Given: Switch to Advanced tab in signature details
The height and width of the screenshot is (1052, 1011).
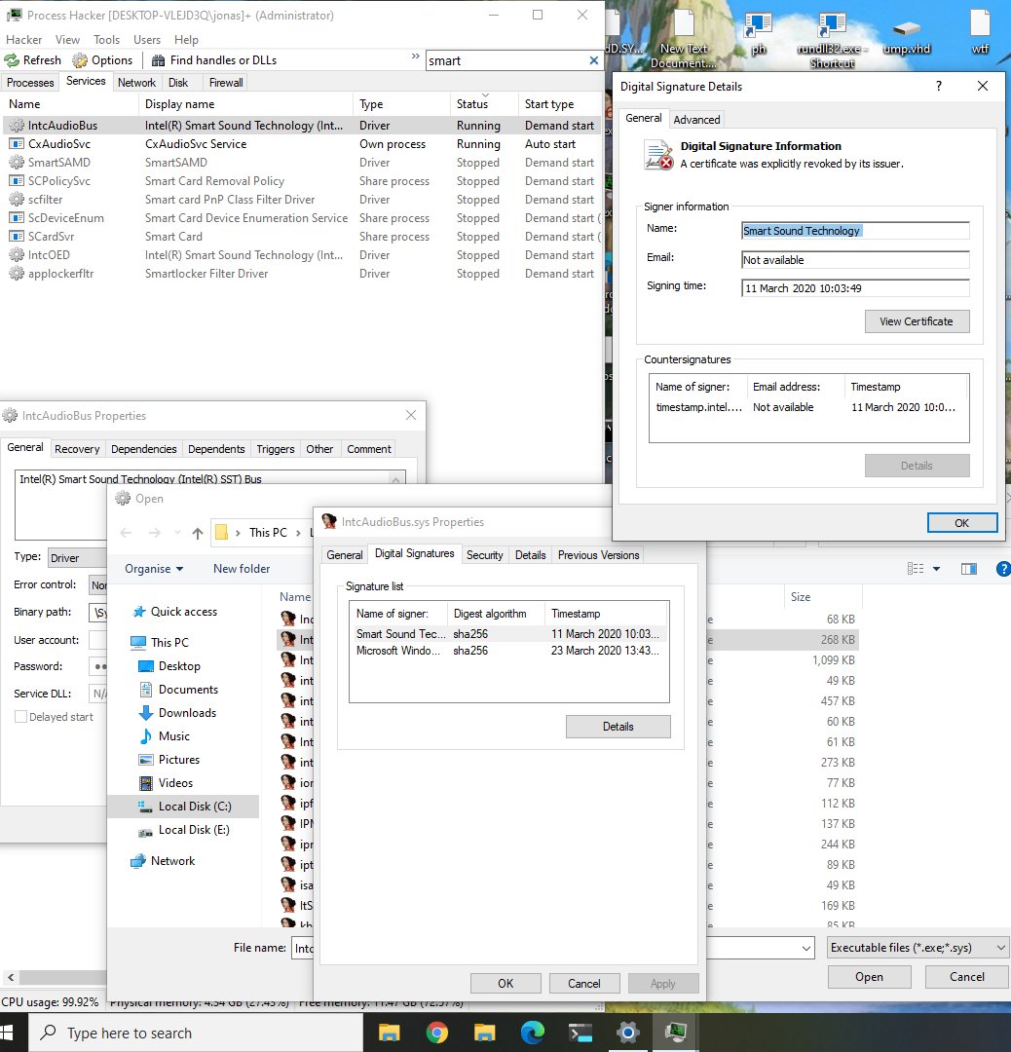Looking at the screenshot, I should (696, 120).
